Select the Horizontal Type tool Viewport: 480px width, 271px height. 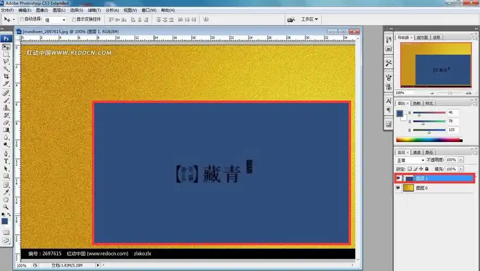click(6, 161)
